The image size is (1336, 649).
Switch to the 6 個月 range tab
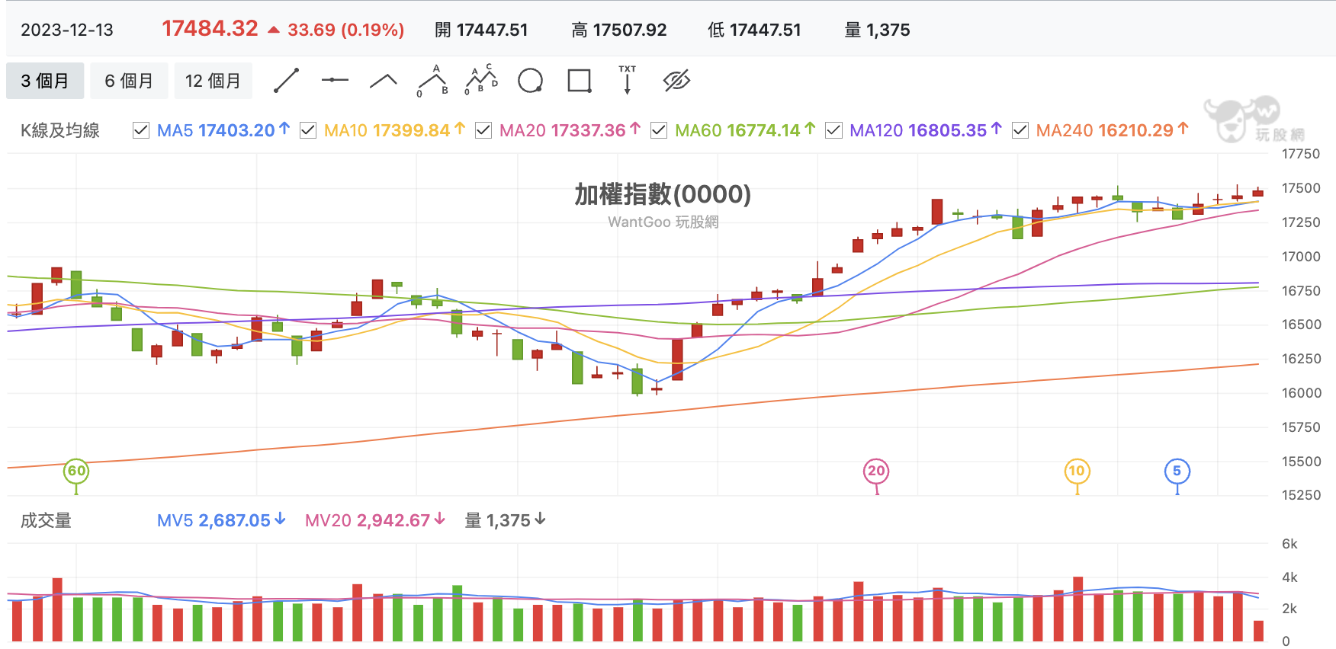coord(129,81)
